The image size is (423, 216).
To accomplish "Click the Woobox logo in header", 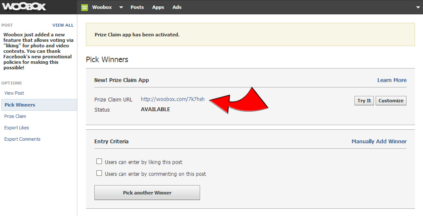I will tap(24, 7).
